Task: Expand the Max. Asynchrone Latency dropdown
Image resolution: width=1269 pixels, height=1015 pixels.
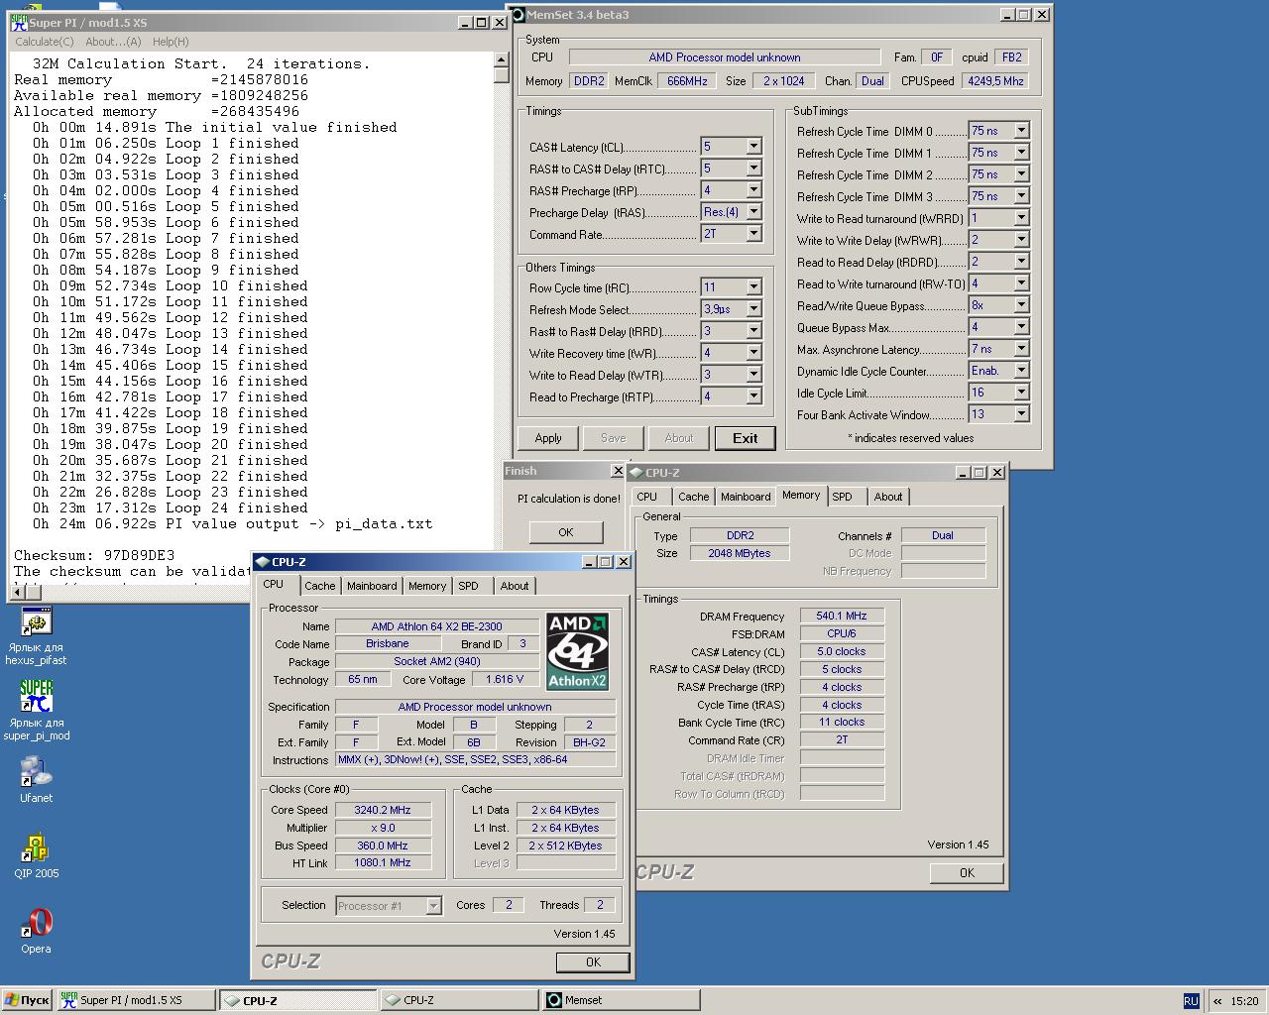Action: (1021, 349)
